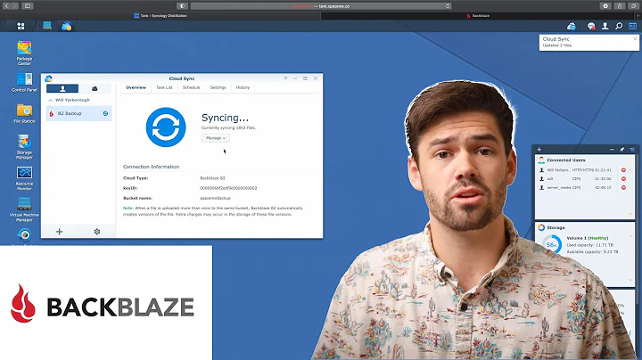642x360 pixels.
Task: Toggle the Safari sidebar button
Action: pos(28,5)
